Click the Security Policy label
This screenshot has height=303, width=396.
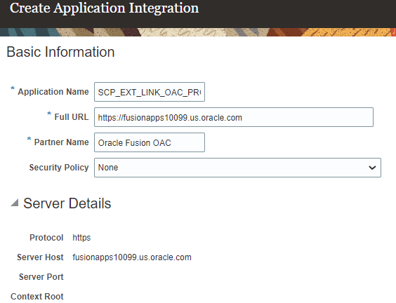click(59, 168)
